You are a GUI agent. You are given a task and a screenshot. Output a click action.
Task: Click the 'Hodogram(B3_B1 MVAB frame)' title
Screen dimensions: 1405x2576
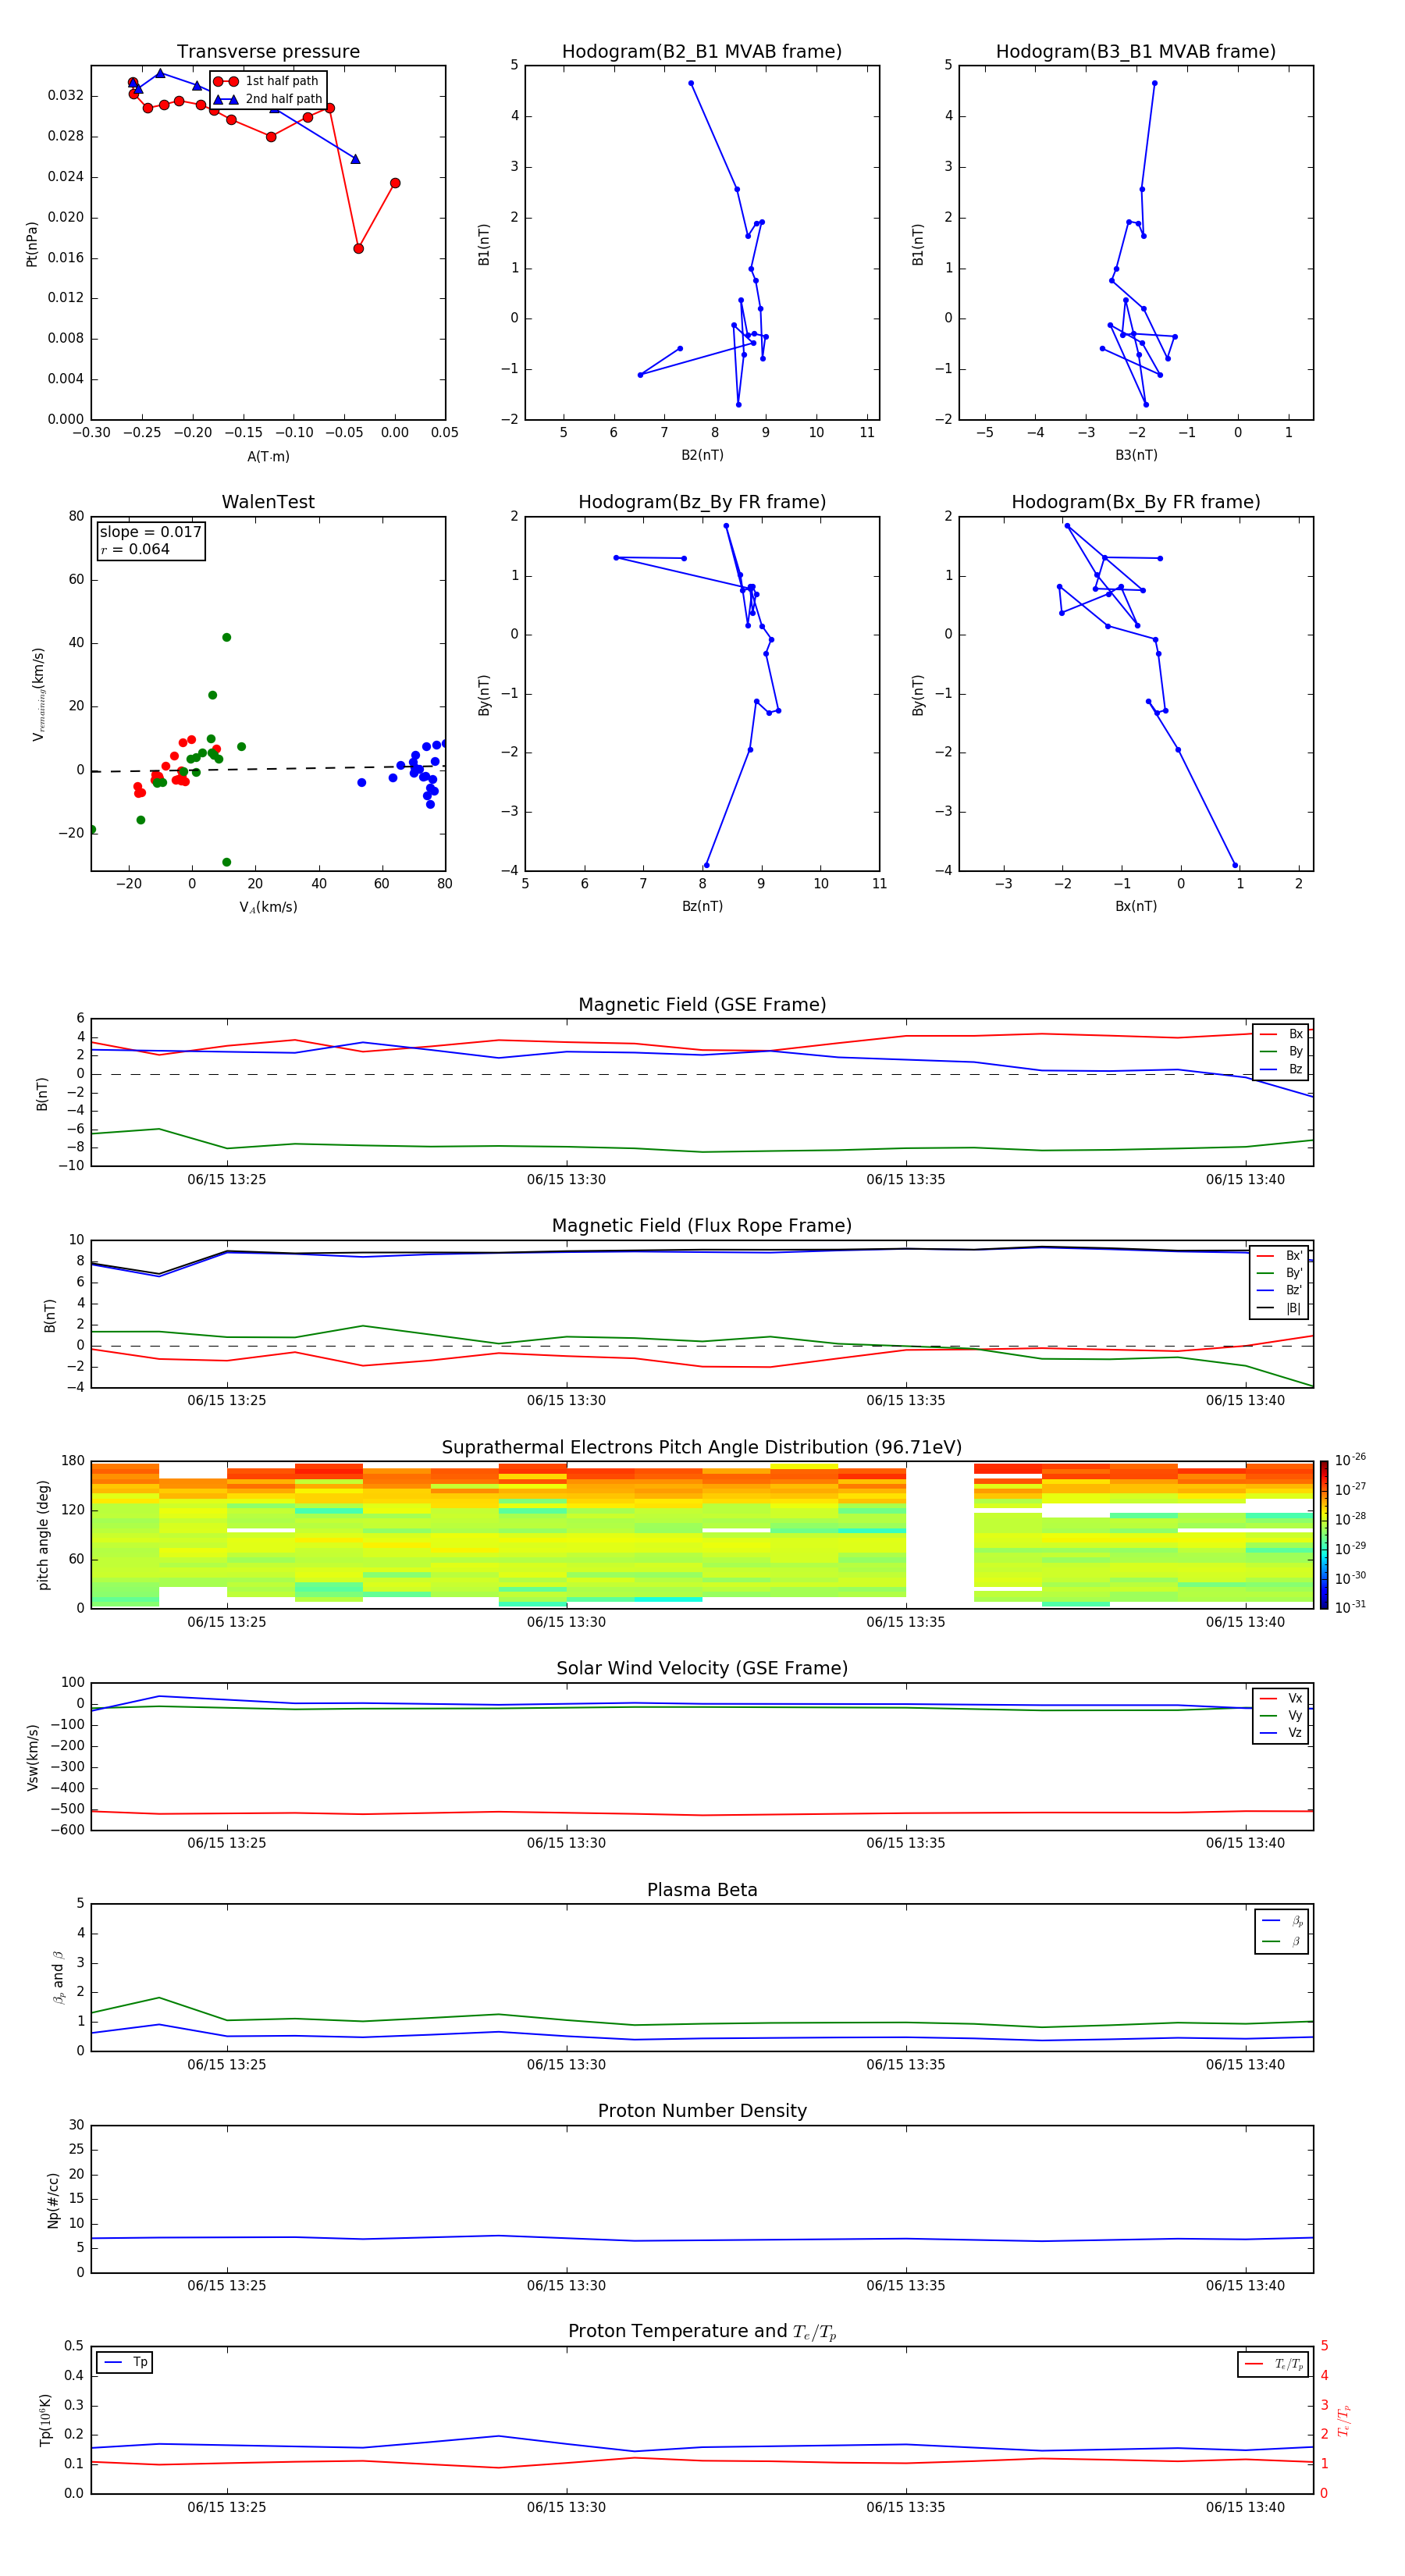1136,52
